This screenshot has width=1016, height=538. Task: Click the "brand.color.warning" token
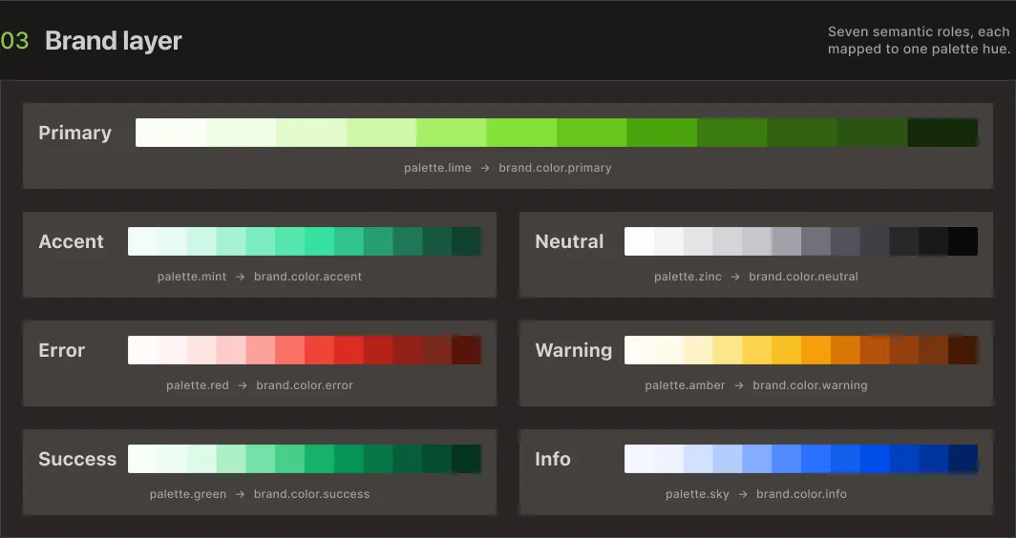click(x=810, y=386)
